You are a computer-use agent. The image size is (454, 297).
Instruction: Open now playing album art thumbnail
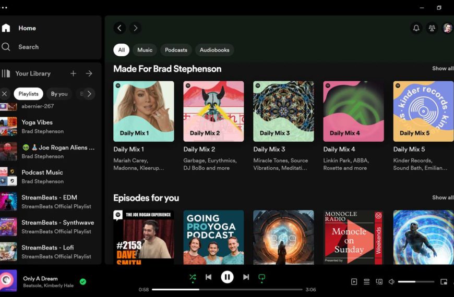(x=8, y=280)
